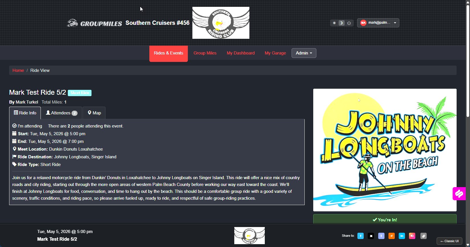Open the Johnny Longboats ride image
Image resolution: width=470 pixels, height=247 pixels.
coord(385,150)
